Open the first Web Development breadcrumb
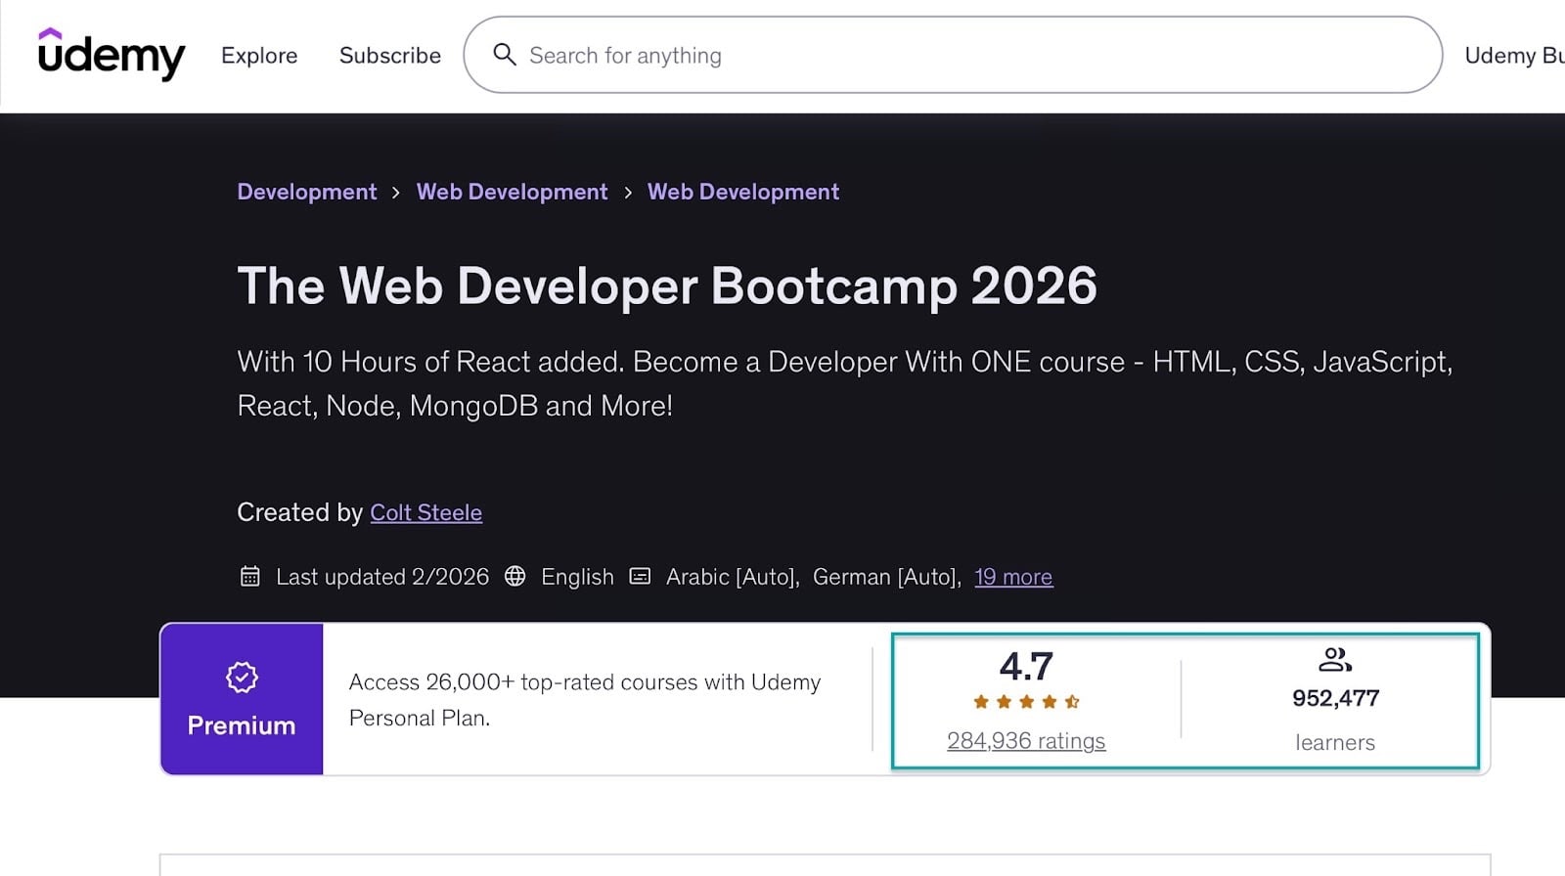Screen dimensions: 1565x876 pos(512,192)
